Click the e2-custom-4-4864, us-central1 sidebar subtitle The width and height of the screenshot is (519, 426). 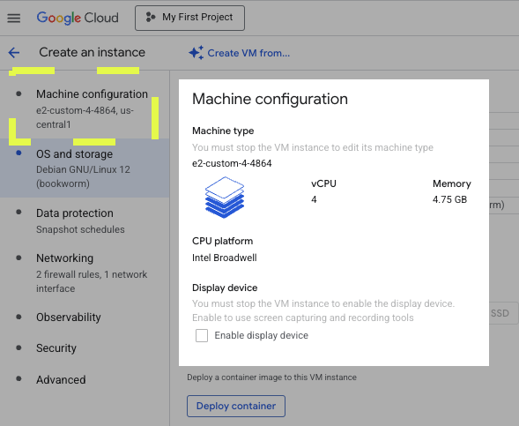[85, 117]
